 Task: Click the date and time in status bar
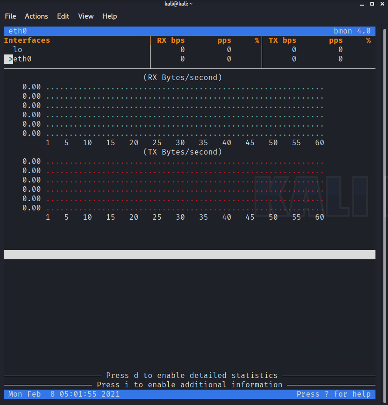pos(64,394)
